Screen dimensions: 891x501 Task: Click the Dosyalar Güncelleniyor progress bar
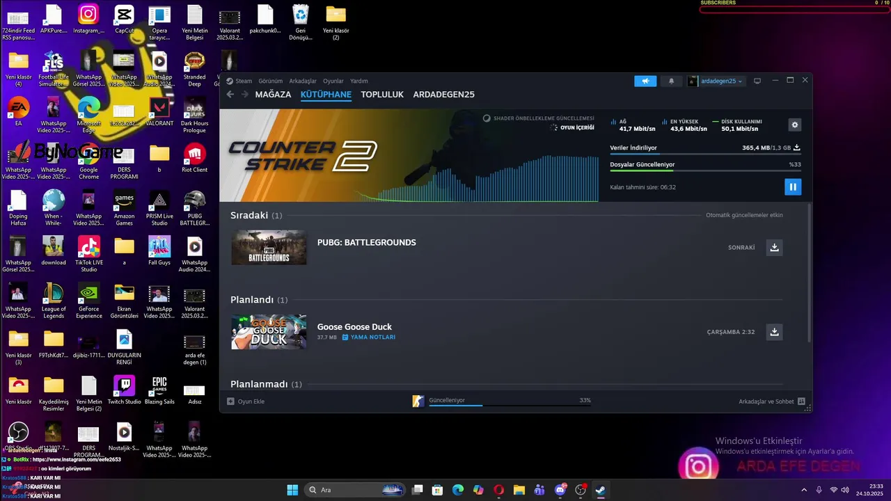(705, 170)
